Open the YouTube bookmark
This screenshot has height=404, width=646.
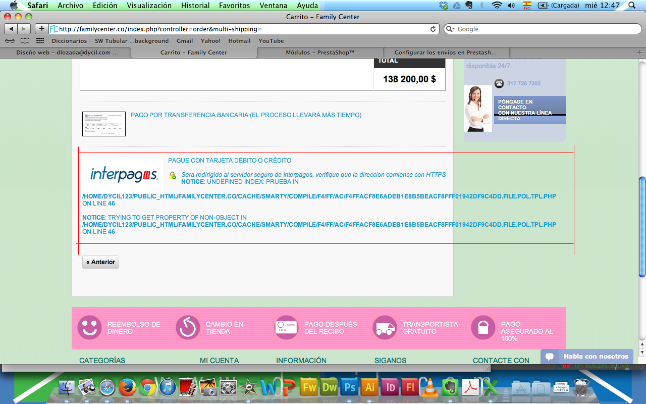[x=271, y=41]
